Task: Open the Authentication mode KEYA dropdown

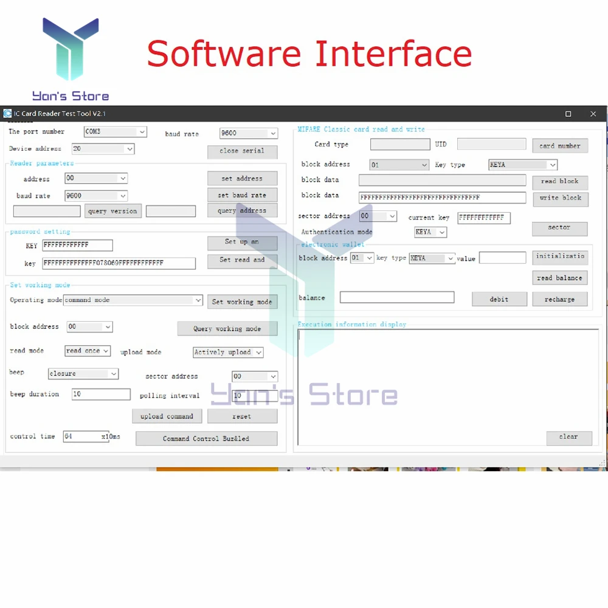Action: 431,232
